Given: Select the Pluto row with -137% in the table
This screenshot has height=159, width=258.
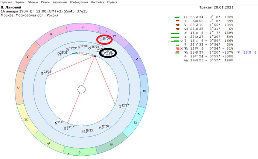Looking at the screenshot, I should 204,53.
